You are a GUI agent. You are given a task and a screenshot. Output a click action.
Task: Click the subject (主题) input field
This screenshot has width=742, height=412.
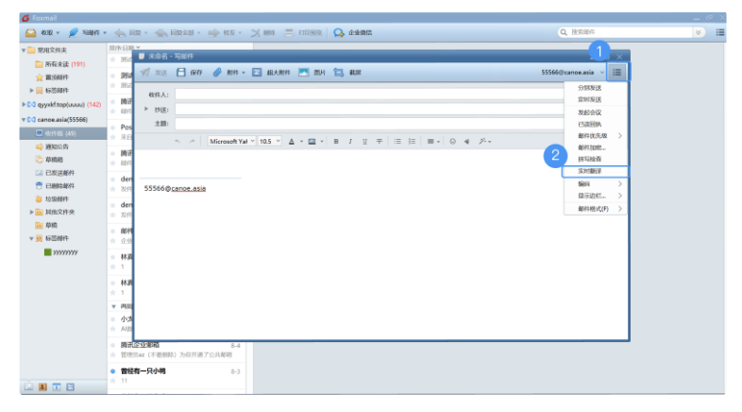369,124
